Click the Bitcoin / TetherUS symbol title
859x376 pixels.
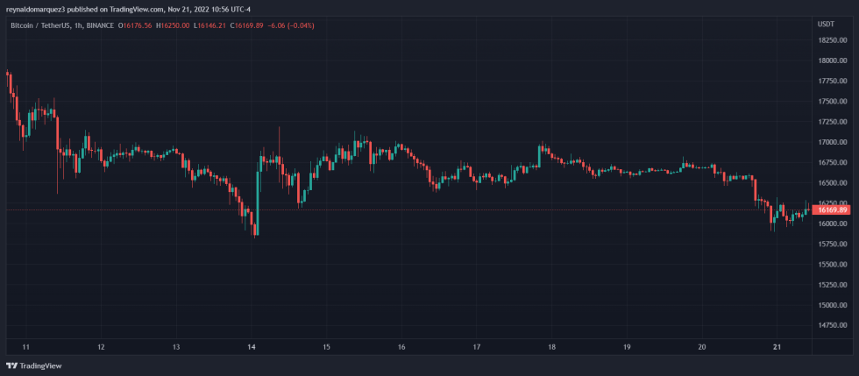coord(42,25)
